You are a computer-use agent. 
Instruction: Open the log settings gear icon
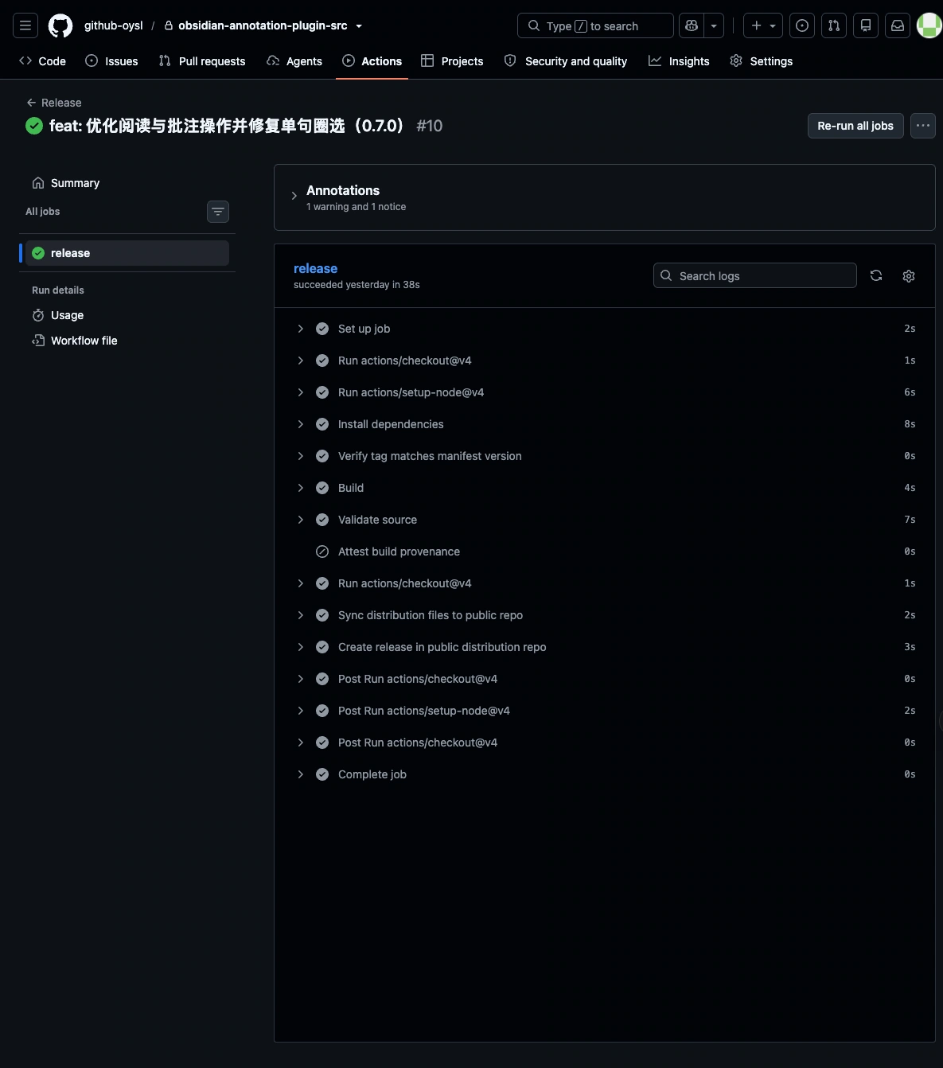pyautogui.click(x=909, y=275)
